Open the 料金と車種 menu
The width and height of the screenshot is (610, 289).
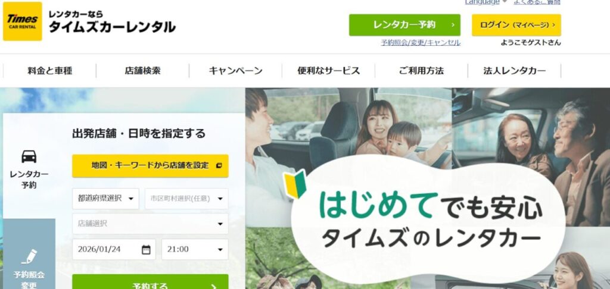point(50,71)
